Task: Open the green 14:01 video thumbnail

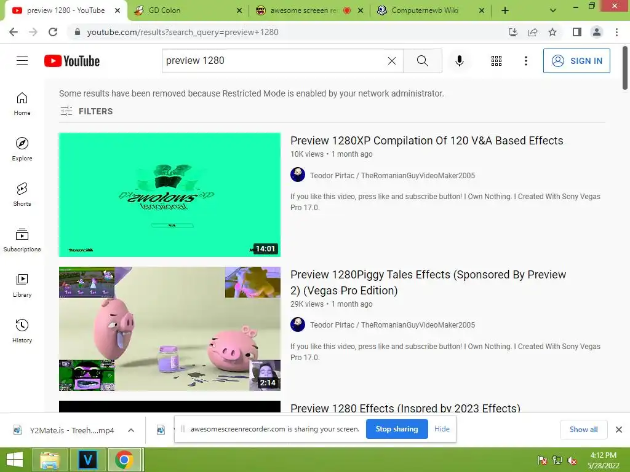Action: point(170,195)
